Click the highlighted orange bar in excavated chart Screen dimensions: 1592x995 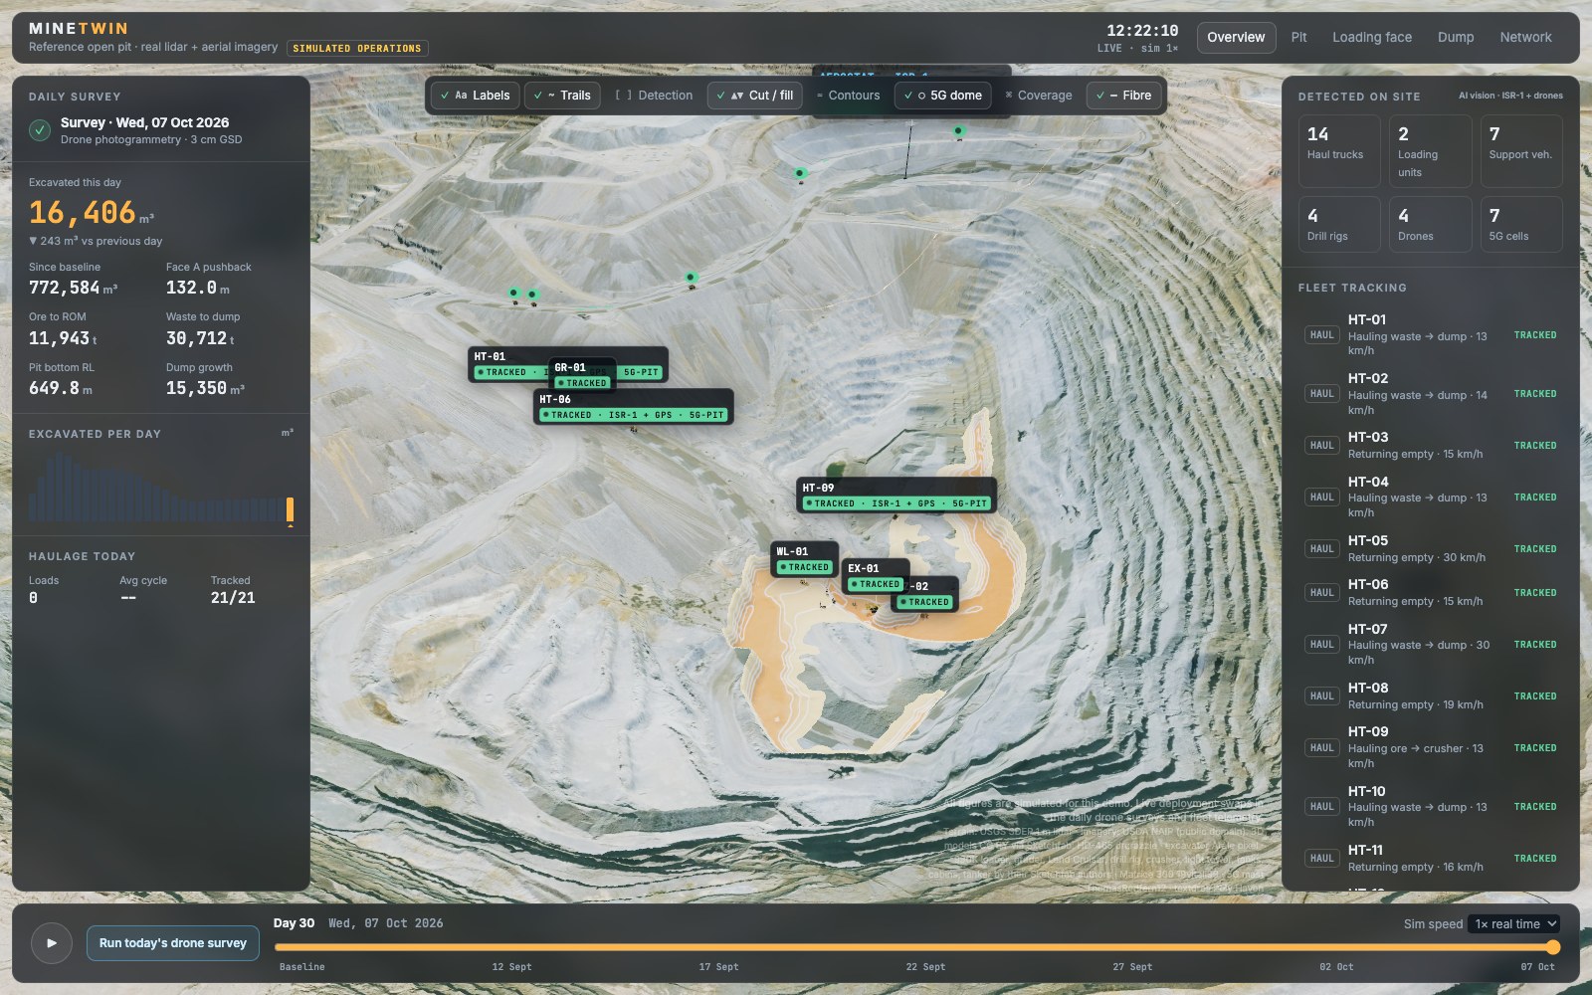click(x=290, y=509)
